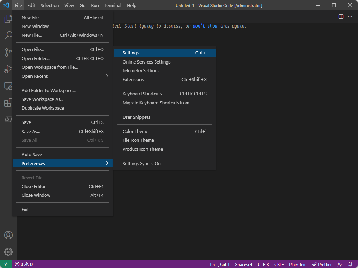Screen dimensions: 358x268
Task: Open the Terminal menu
Action: coord(113,5)
